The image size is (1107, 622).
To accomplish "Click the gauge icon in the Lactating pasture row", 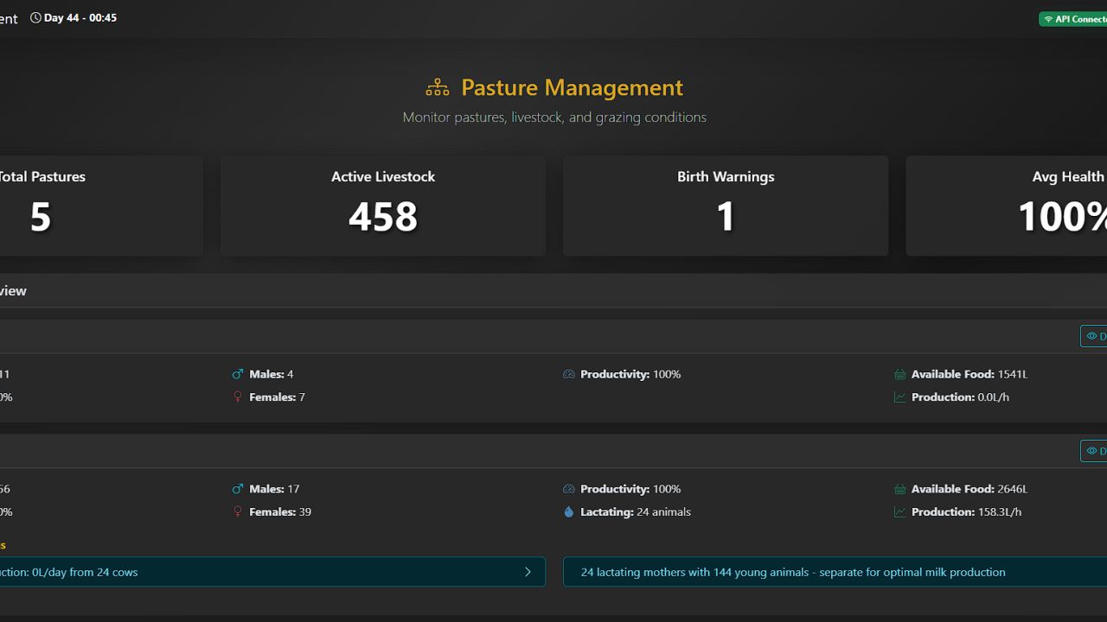I will pyautogui.click(x=568, y=489).
